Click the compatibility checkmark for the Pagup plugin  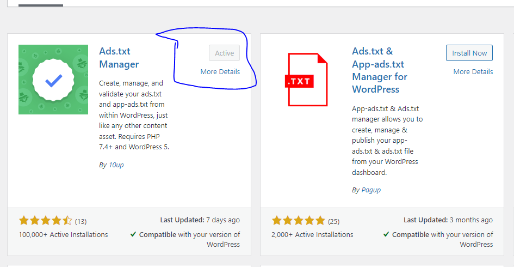pos(386,234)
